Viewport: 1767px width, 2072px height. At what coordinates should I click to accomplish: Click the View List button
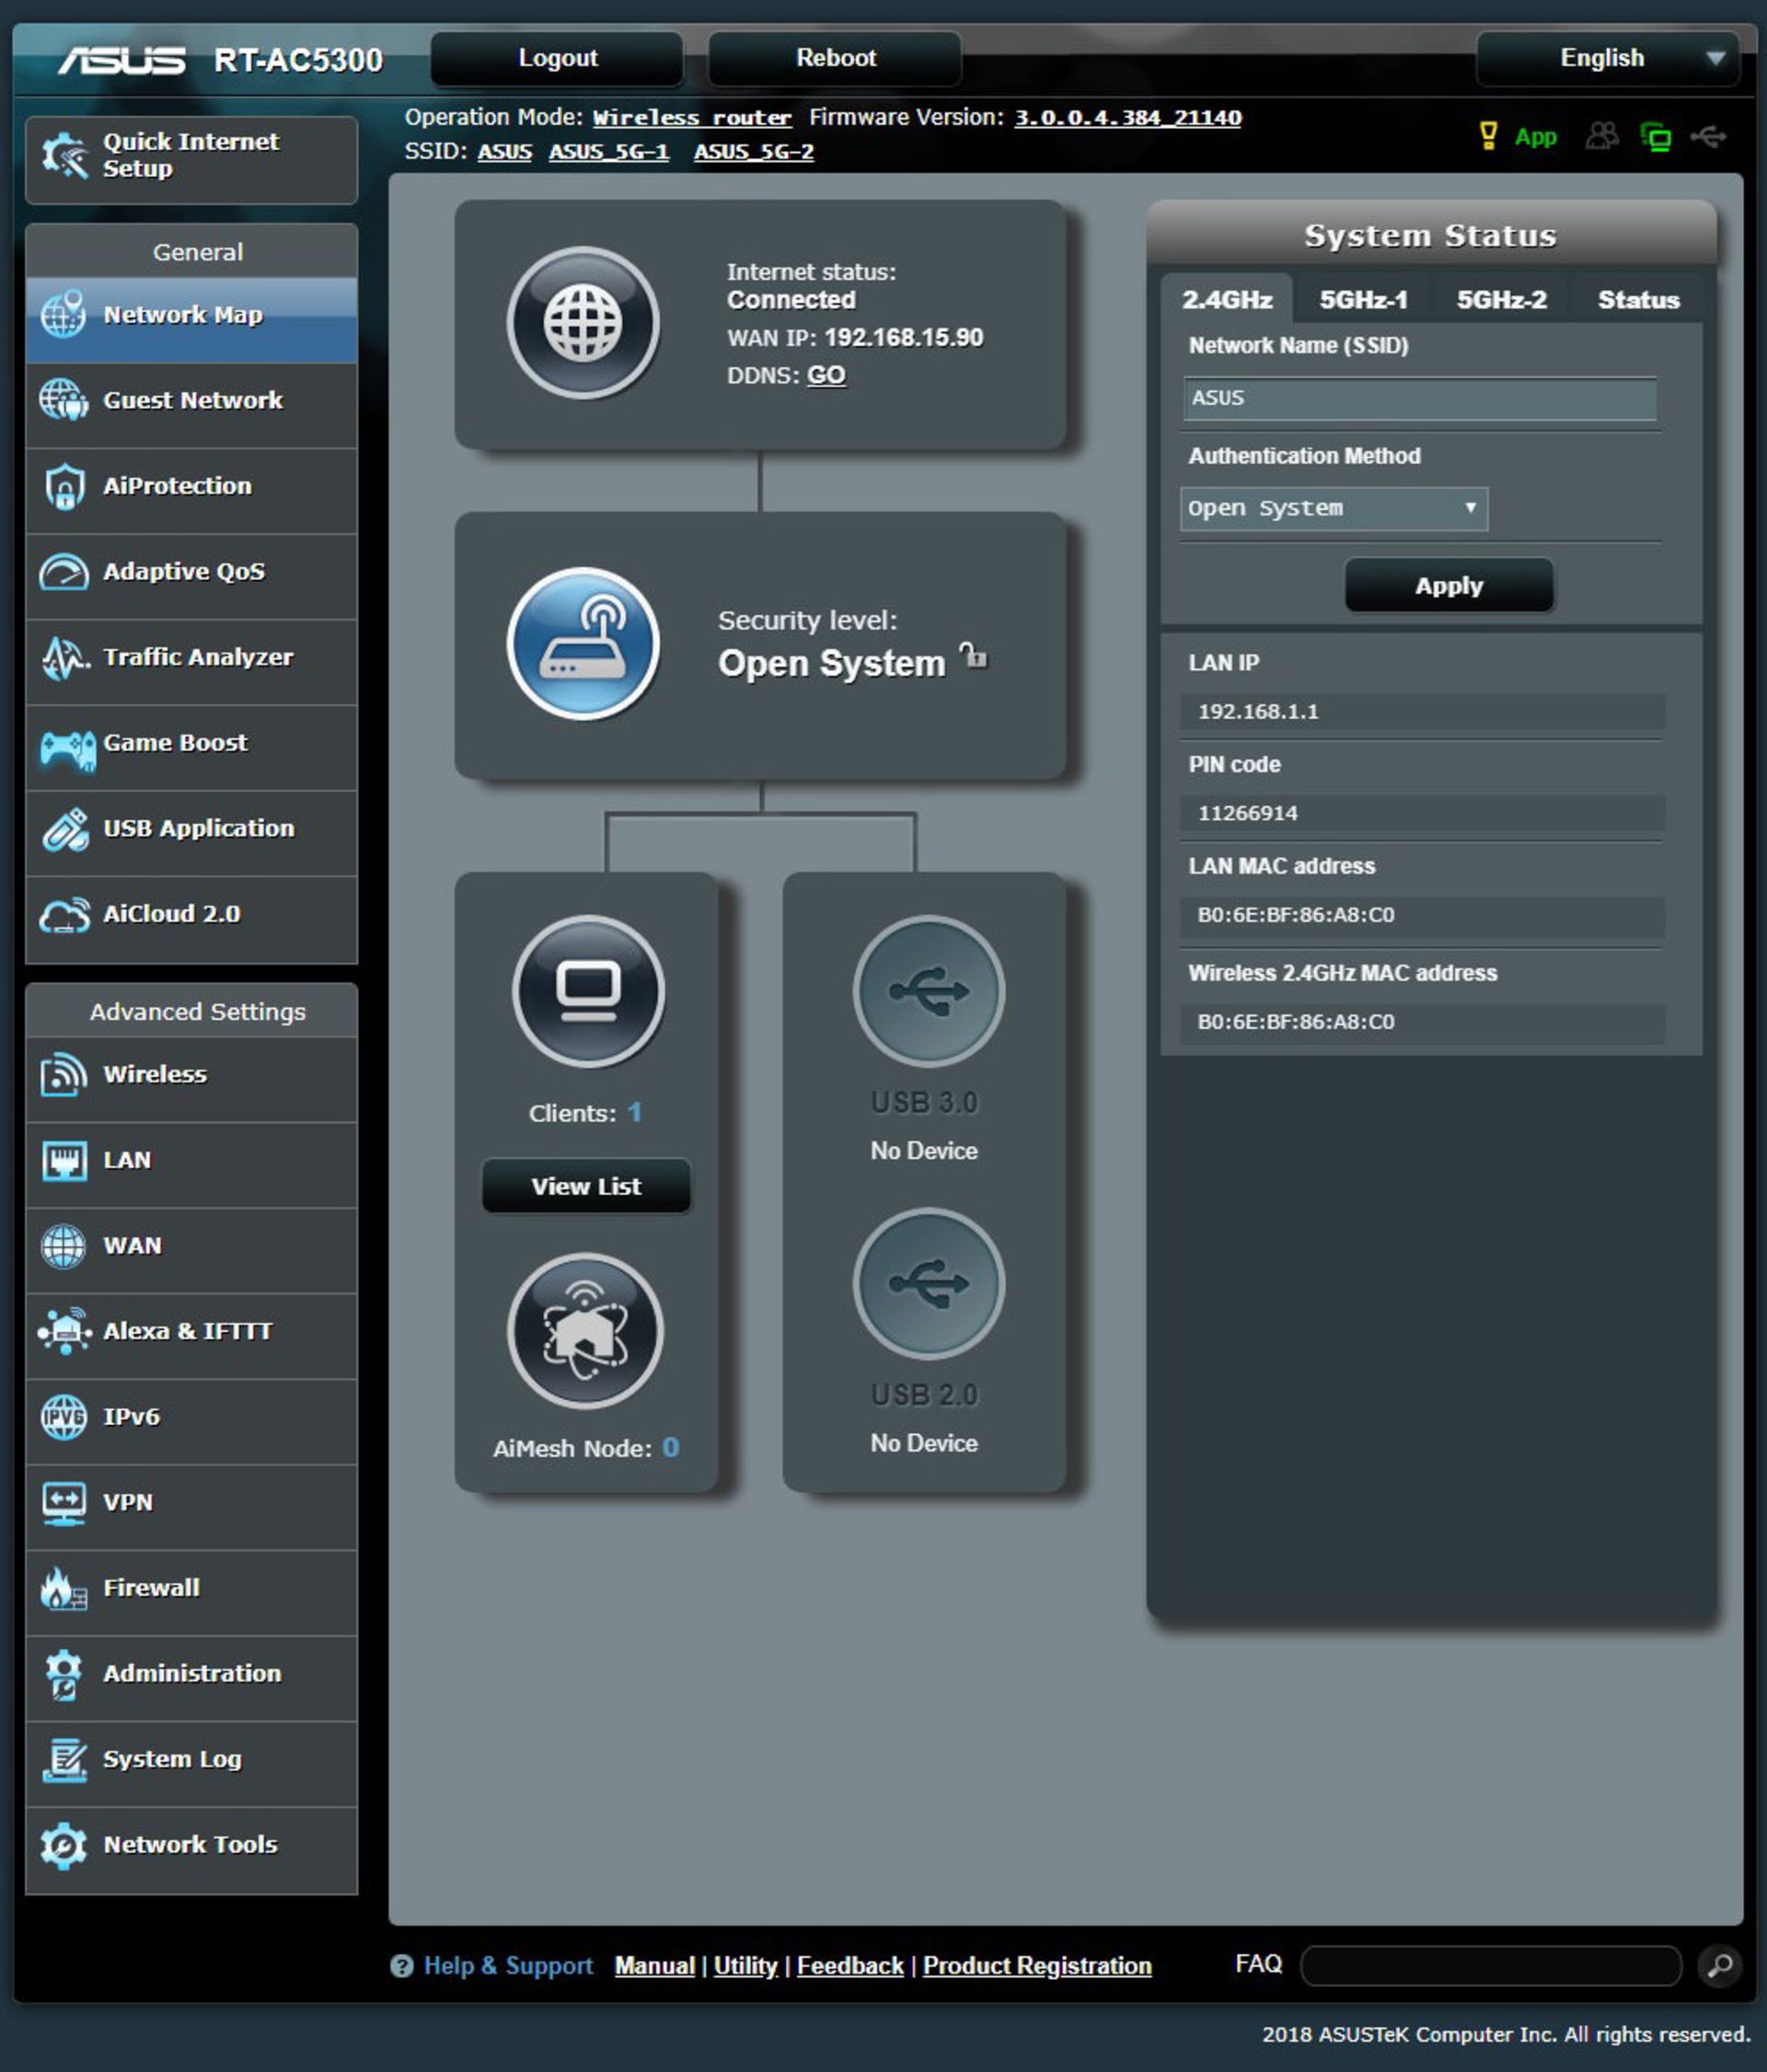click(586, 1186)
